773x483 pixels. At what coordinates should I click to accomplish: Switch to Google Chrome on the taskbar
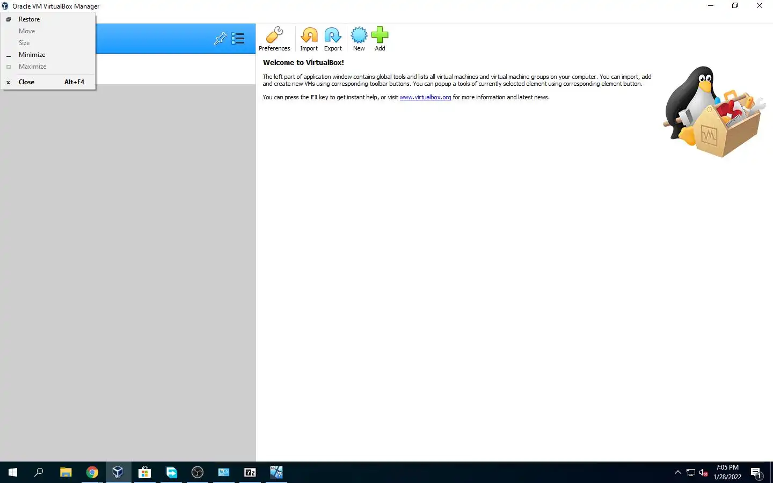[x=92, y=472]
